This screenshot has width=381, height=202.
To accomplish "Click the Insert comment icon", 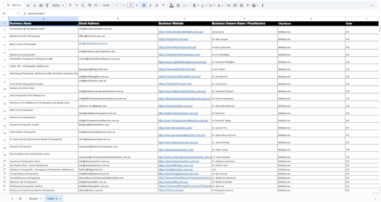I will pyautogui.click(x=235, y=6).
